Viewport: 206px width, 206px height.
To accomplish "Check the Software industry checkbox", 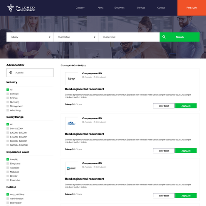I will click(7, 94).
